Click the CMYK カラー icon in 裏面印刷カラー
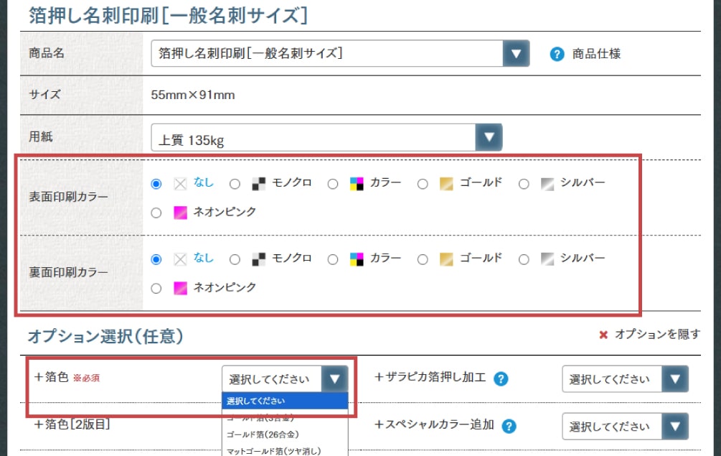The image size is (721, 456). tap(357, 259)
